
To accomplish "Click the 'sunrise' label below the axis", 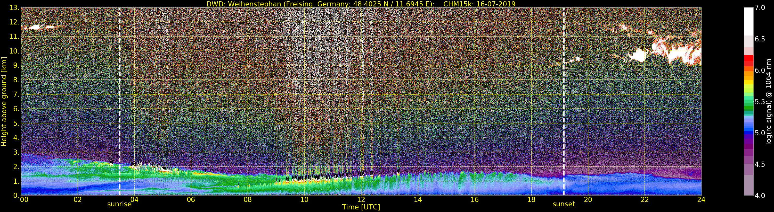I will point(119,204).
